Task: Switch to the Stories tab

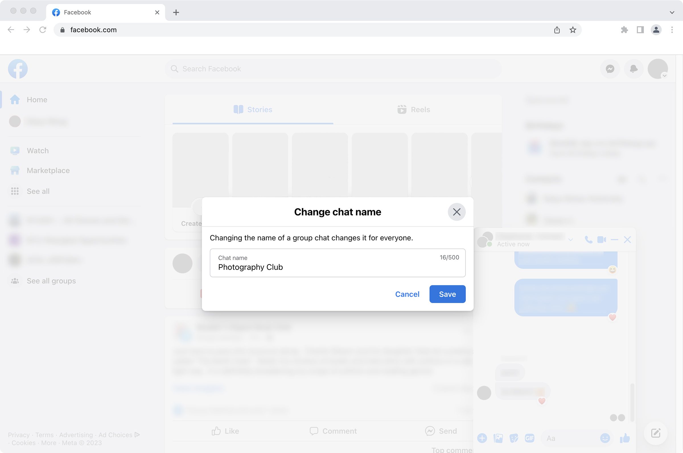Action: [x=253, y=110]
